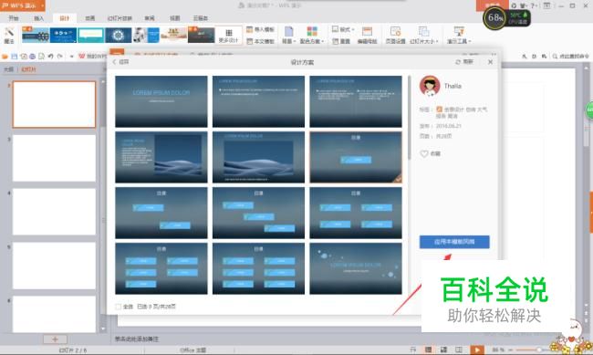Select slide 2 thumbnail in panel
593x355 pixels.
54,104
